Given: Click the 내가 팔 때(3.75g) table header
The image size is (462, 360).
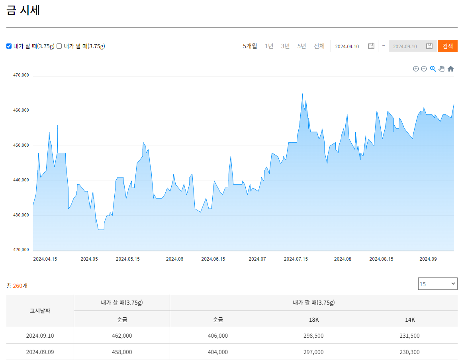Looking at the screenshot, I should [x=313, y=303].
